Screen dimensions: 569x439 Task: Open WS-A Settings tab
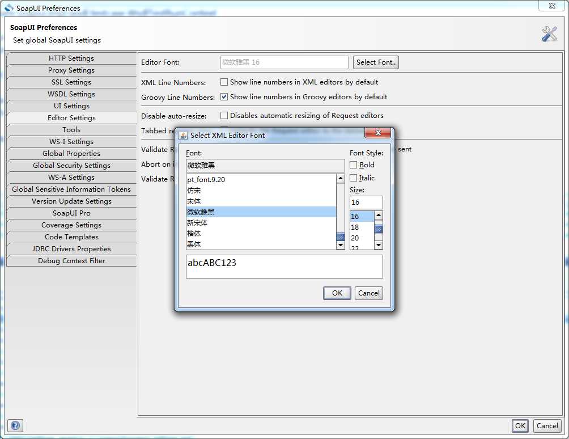(x=71, y=178)
